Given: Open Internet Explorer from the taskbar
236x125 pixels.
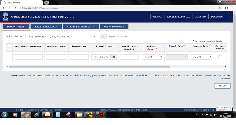Looking at the screenshot, I should (x=37, y=114).
